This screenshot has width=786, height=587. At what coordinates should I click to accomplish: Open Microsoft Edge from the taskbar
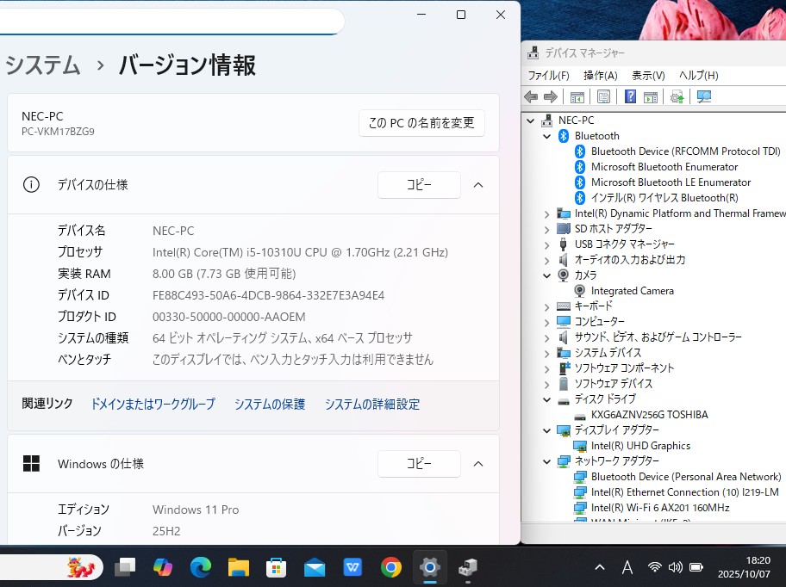[201, 567]
